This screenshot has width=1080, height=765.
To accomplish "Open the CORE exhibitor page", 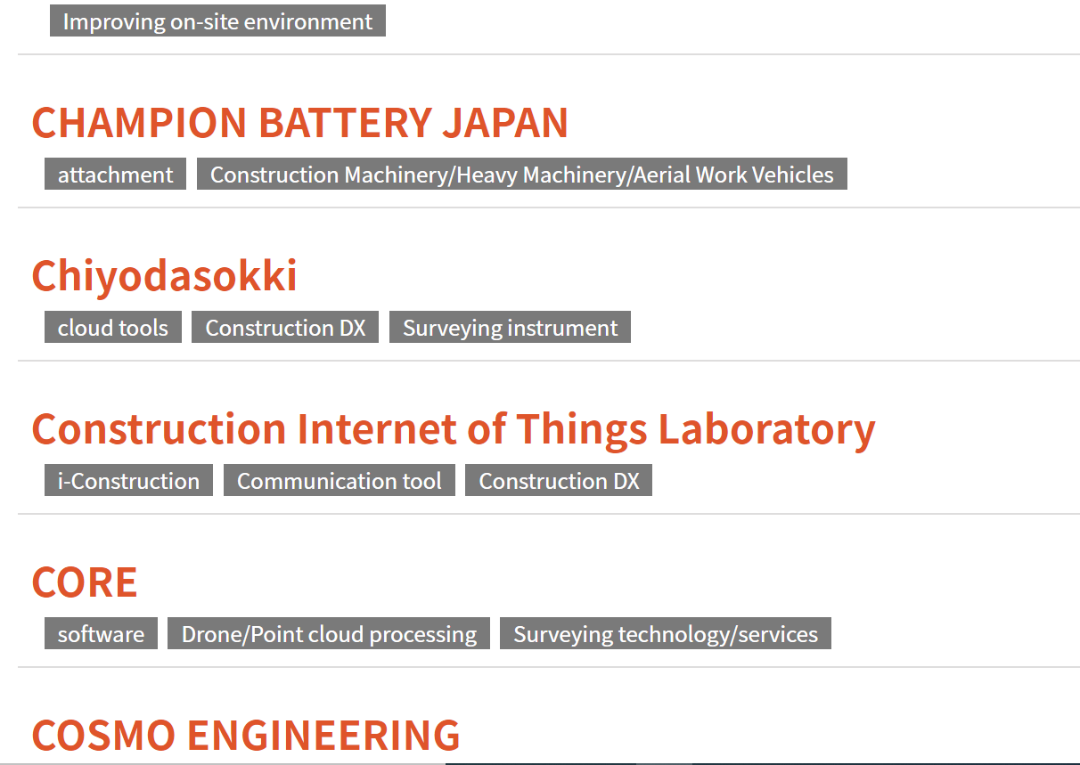I will click(85, 582).
